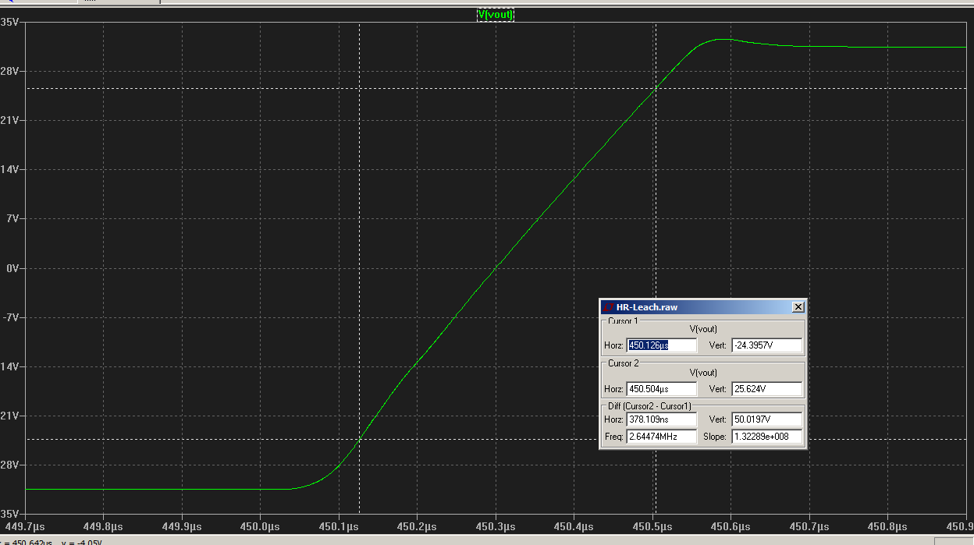Focus the Cursor 1 Horz field showing 450.126µs

point(661,345)
